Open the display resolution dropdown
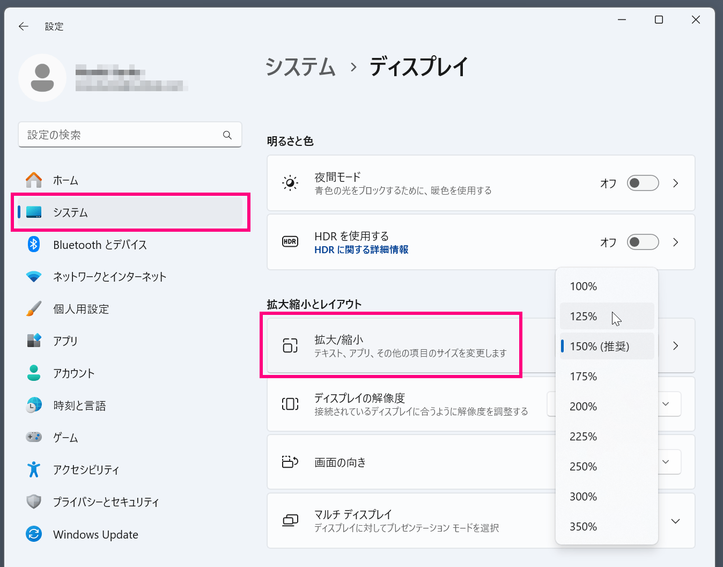Screen dimensions: 723x567 [x=666, y=404]
